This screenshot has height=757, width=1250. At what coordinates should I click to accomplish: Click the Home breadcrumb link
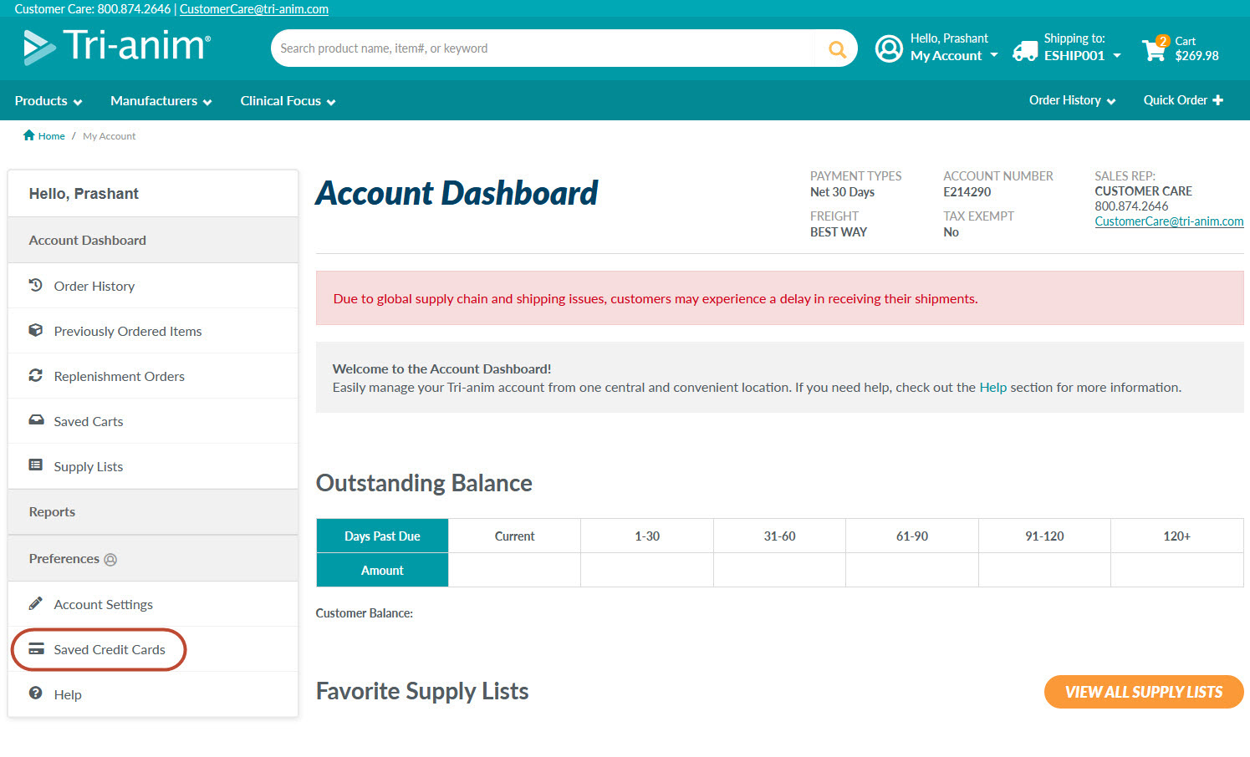[x=51, y=136]
